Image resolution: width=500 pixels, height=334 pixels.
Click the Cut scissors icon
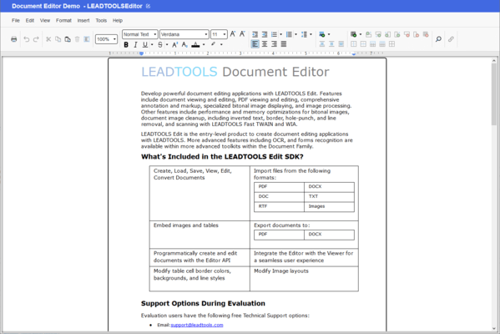coord(48,39)
